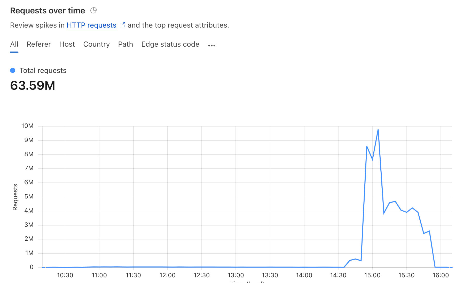471x283 pixels.
Task: Click the 15:00 time axis label
Action: click(x=372, y=275)
